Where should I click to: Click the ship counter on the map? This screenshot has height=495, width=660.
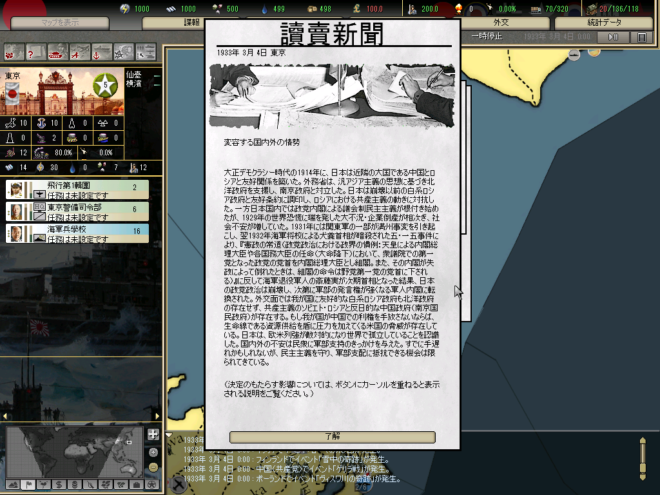(574, 54)
